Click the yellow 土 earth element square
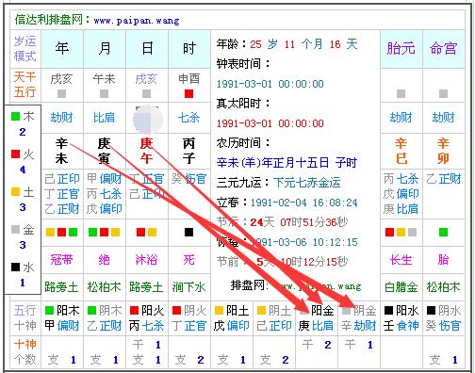Image resolution: width=475 pixels, height=373 pixels. coord(15,191)
